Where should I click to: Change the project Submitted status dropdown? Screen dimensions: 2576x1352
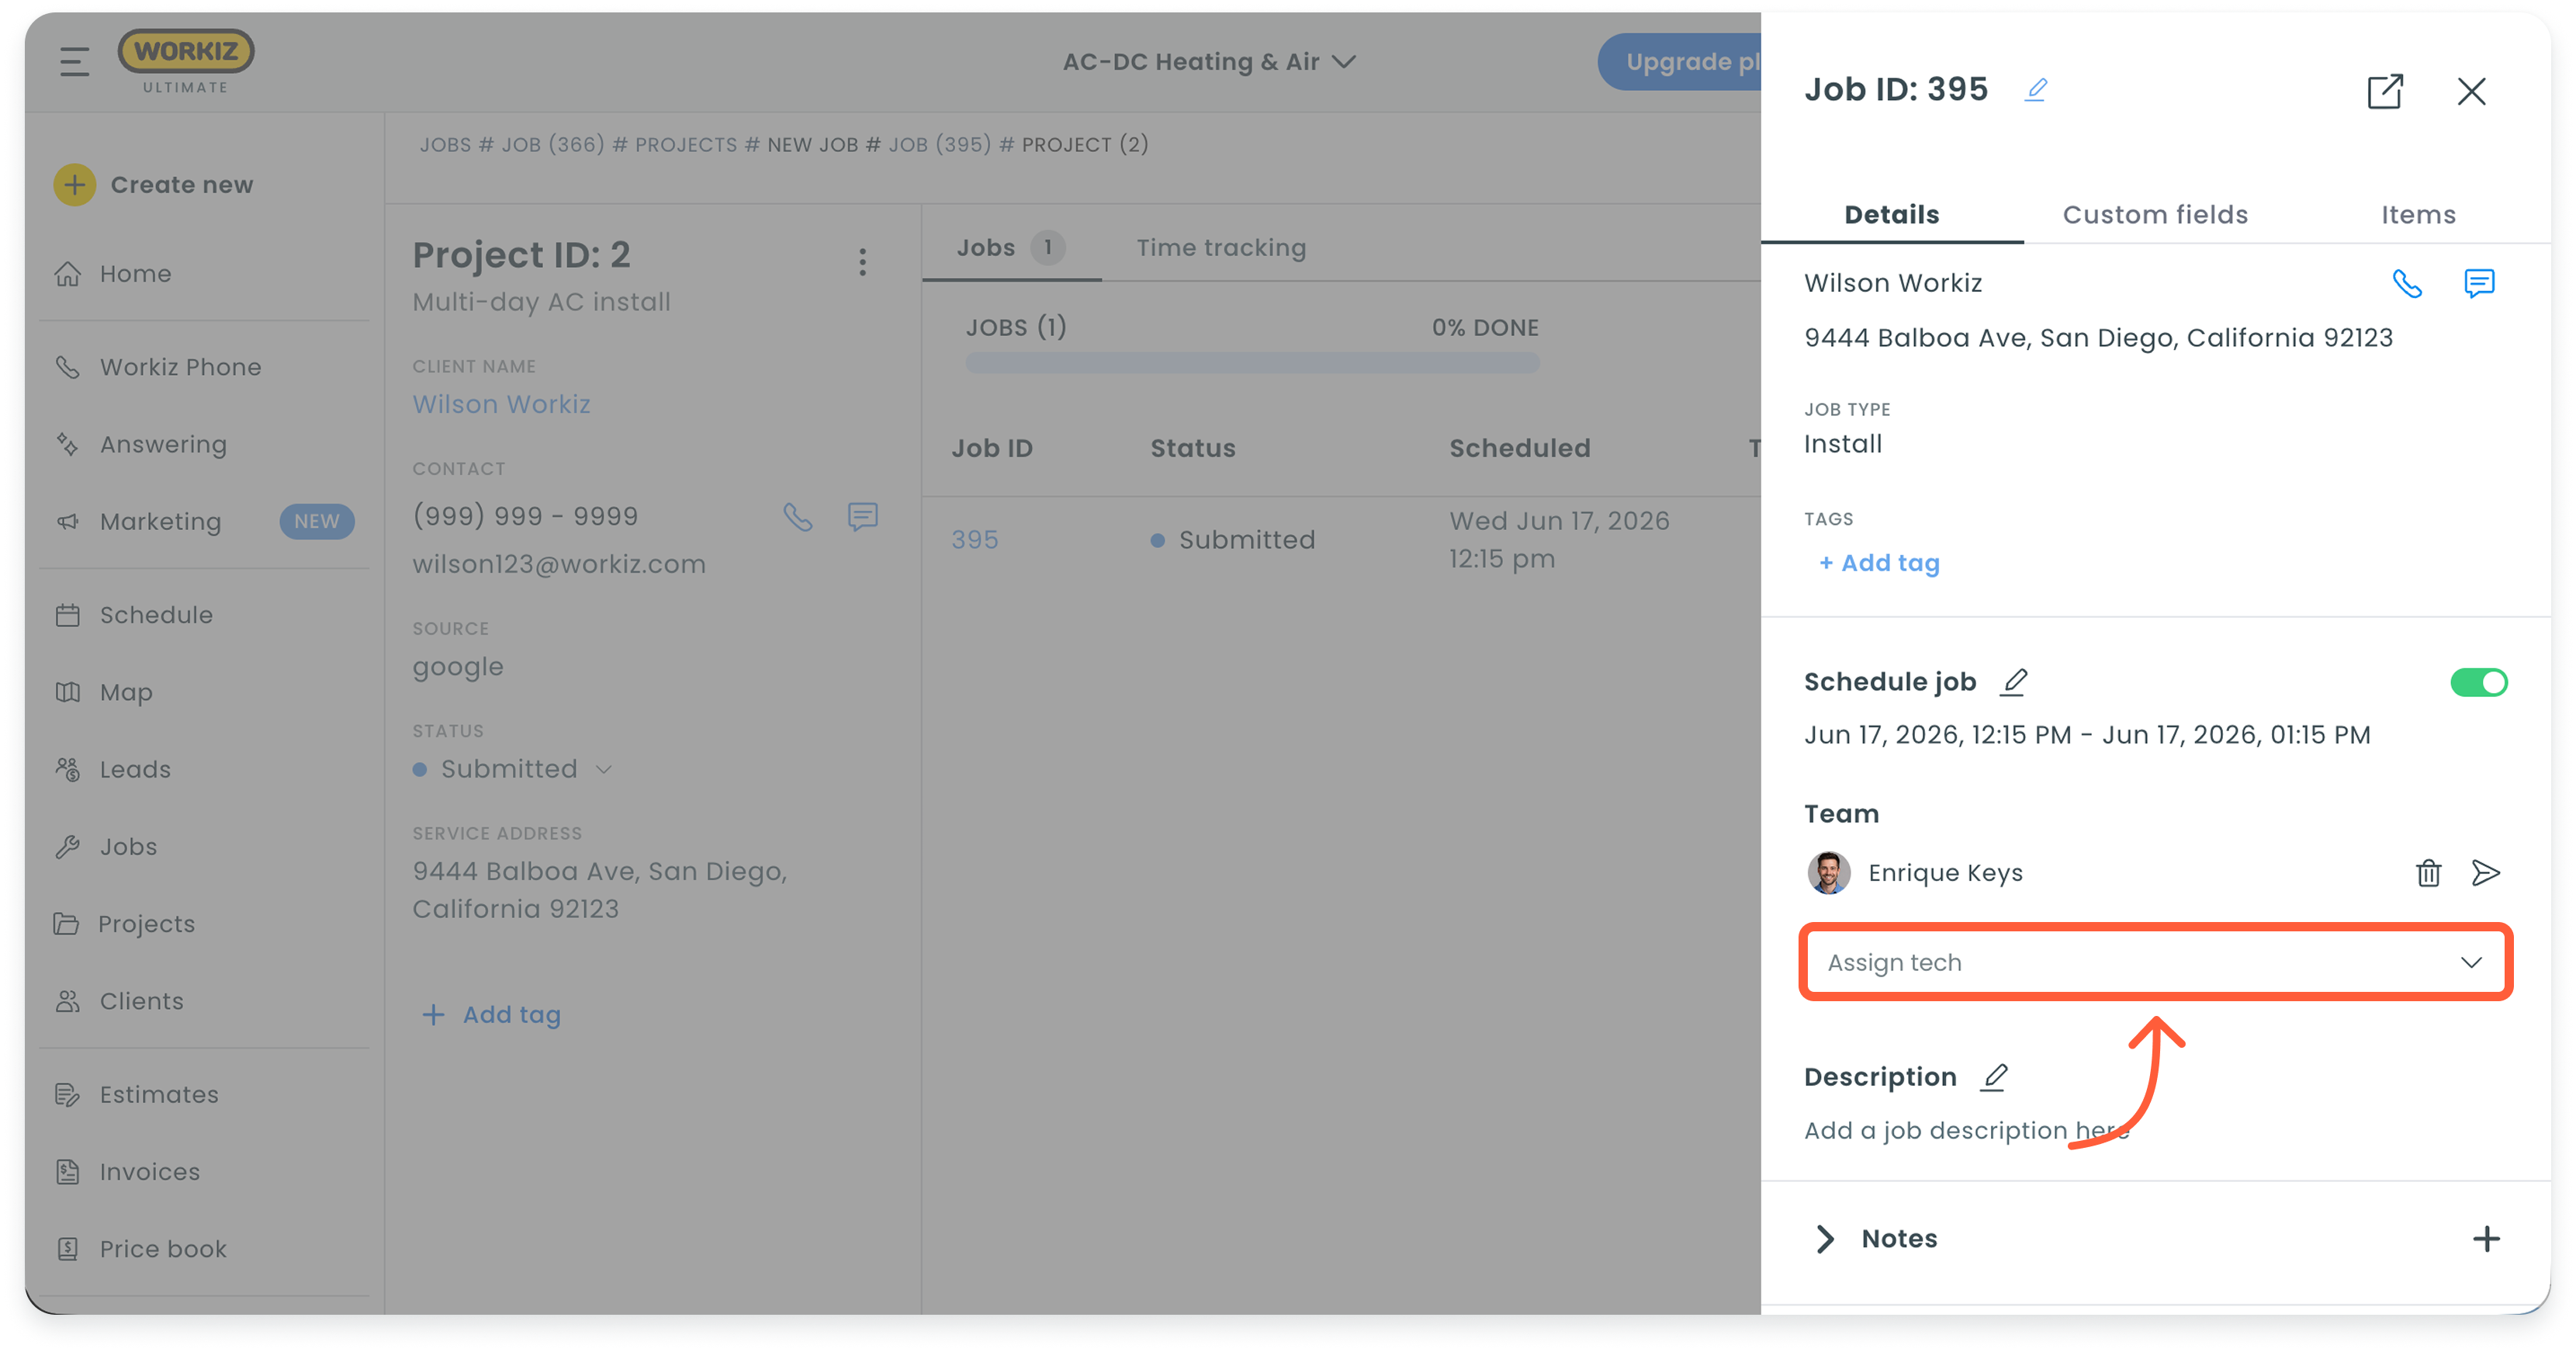point(512,769)
